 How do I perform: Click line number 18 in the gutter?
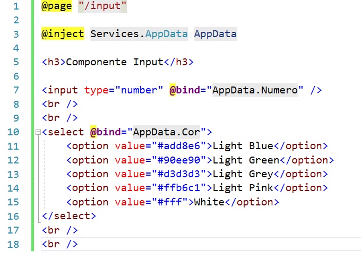13,244
